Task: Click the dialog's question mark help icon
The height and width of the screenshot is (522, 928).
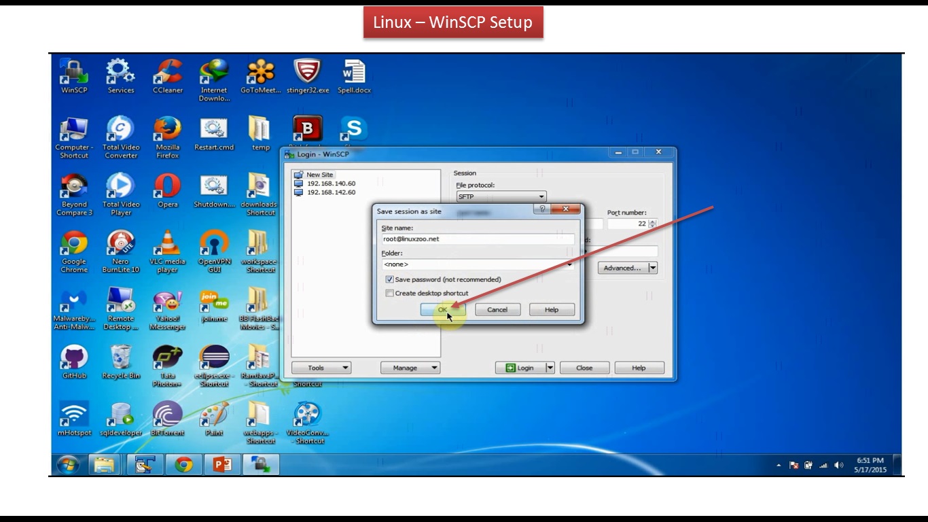Action: pos(541,209)
